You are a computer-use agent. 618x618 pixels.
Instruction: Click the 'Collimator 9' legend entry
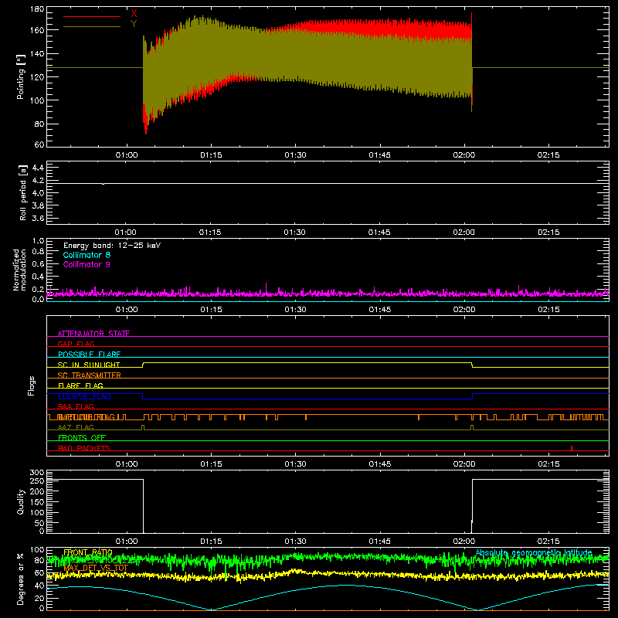(87, 264)
